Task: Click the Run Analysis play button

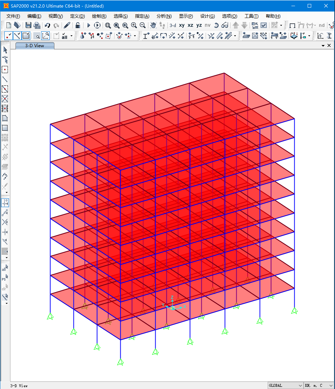Action: 89,25
